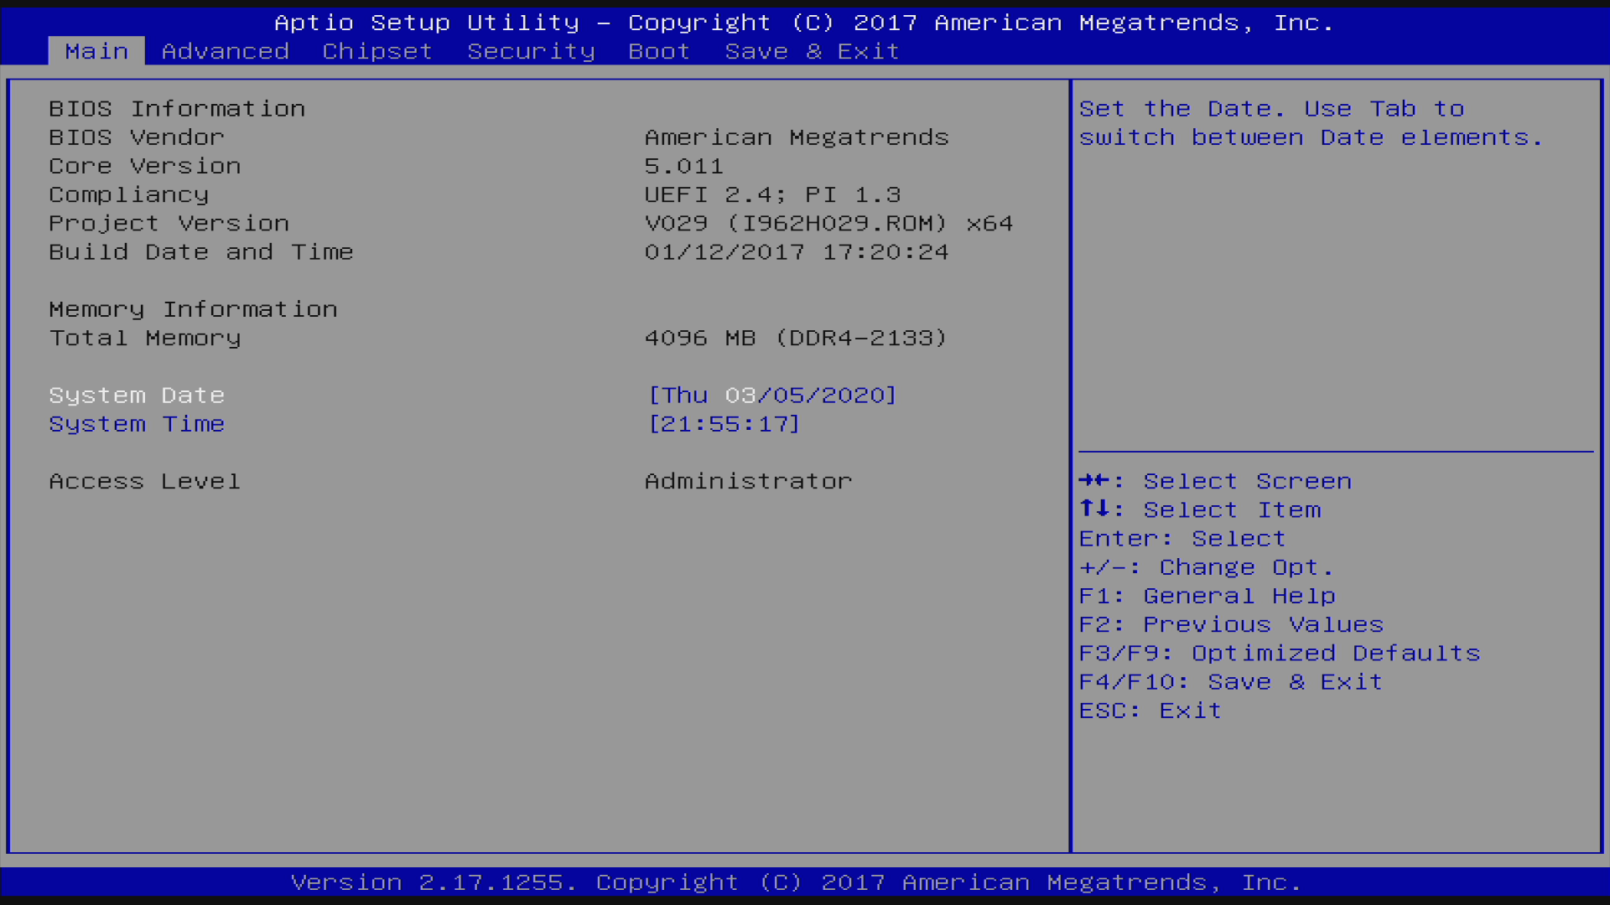The width and height of the screenshot is (1610, 905).
Task: Click the Build Date and Time label
Action: pos(201,252)
